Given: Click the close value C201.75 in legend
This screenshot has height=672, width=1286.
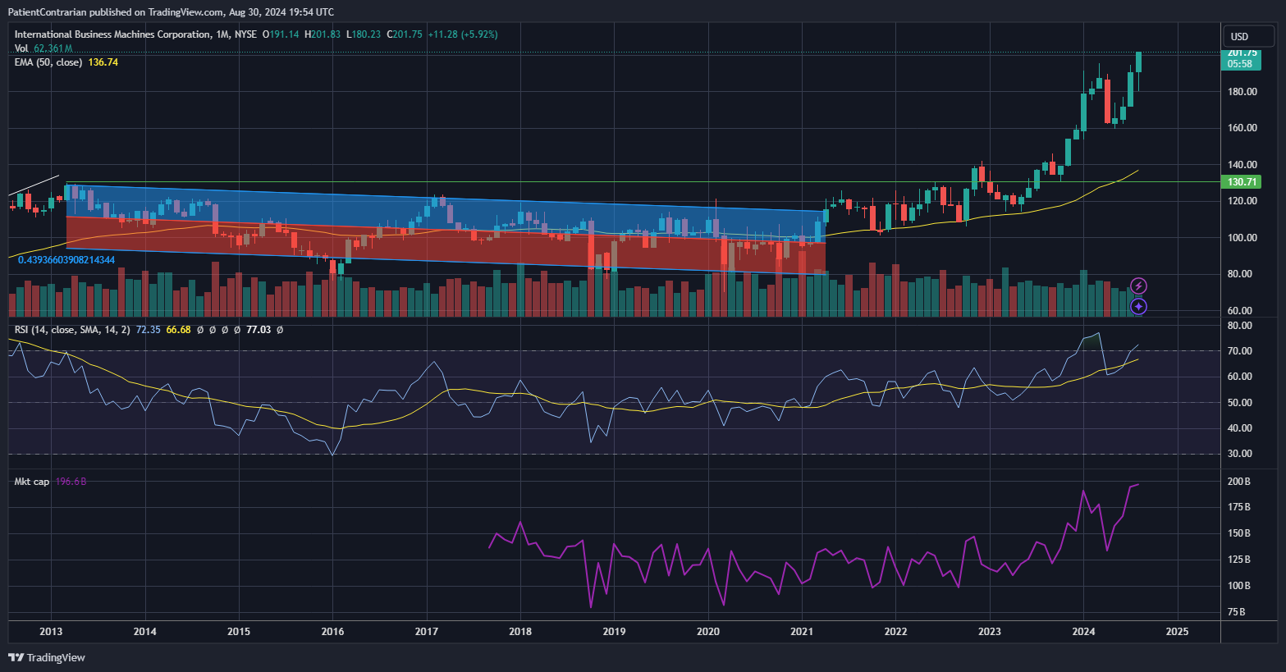Looking at the screenshot, I should pyautogui.click(x=405, y=34).
